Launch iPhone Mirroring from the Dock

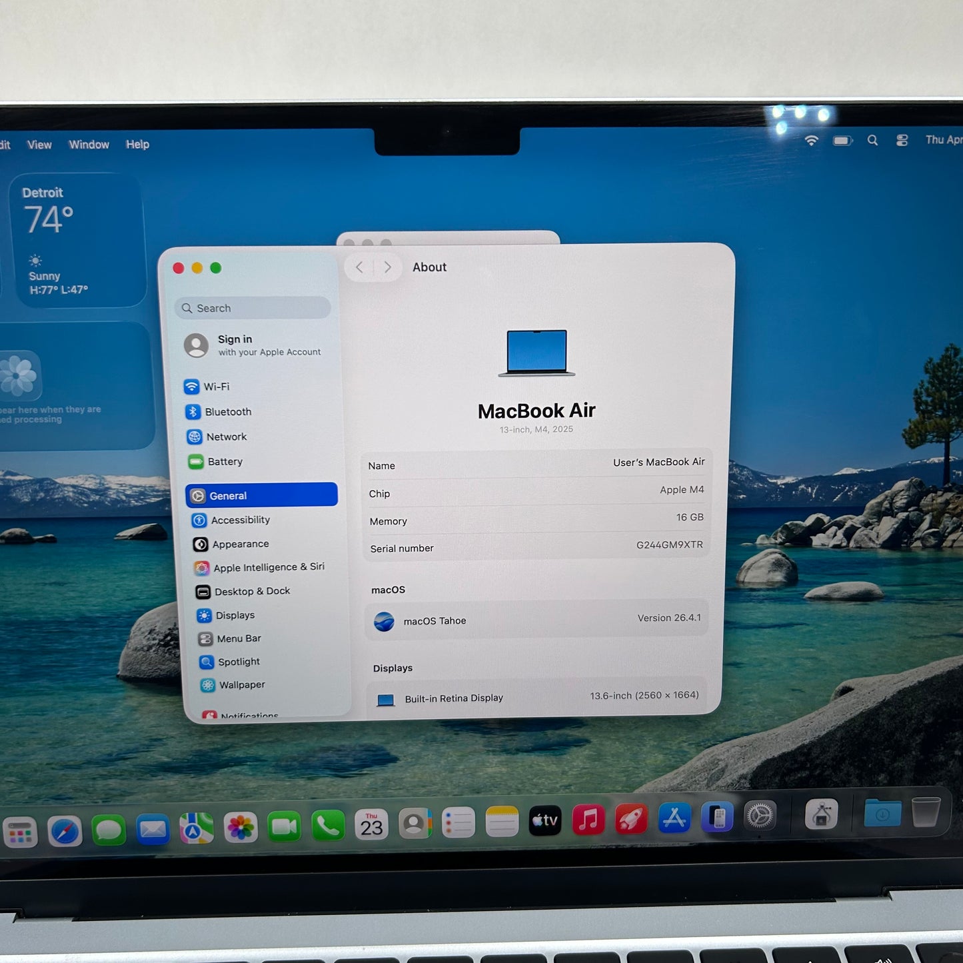[717, 816]
